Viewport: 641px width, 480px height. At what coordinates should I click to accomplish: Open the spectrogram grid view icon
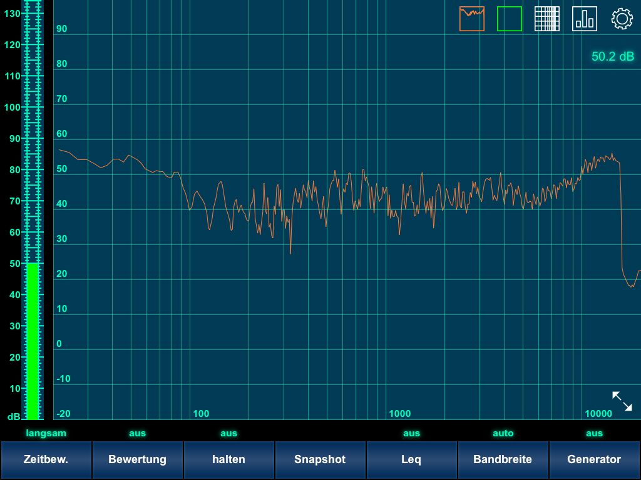547,19
